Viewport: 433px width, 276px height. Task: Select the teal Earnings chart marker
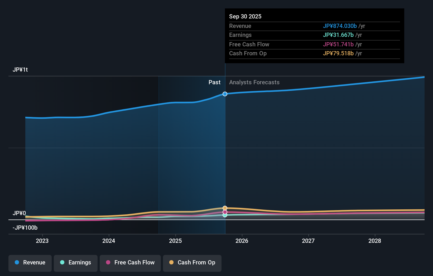pyautogui.click(x=225, y=215)
